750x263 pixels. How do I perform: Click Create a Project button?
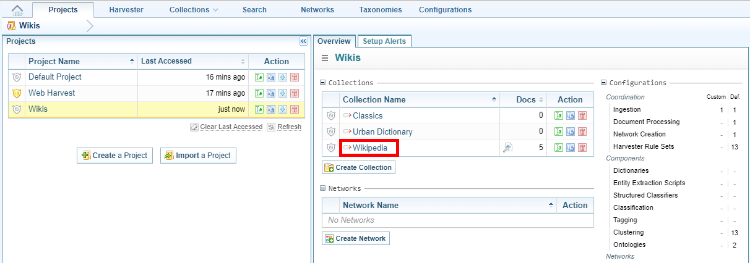pyautogui.click(x=114, y=156)
